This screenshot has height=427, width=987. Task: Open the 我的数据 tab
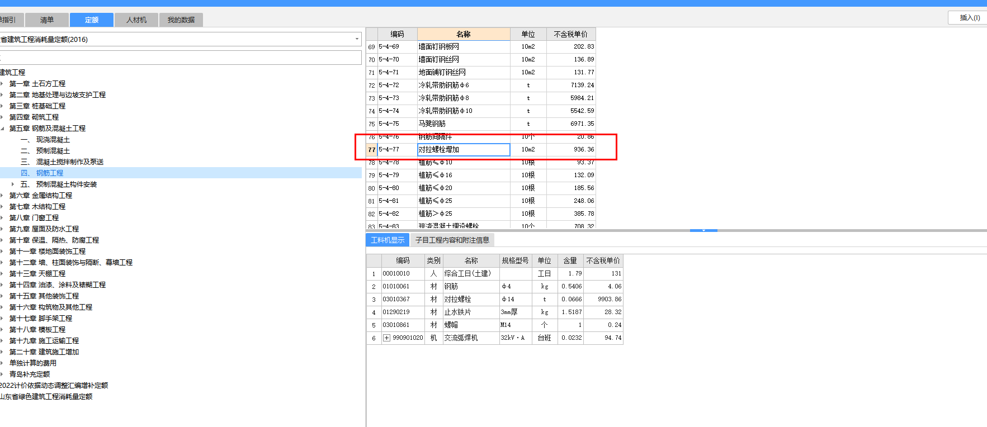click(x=181, y=20)
